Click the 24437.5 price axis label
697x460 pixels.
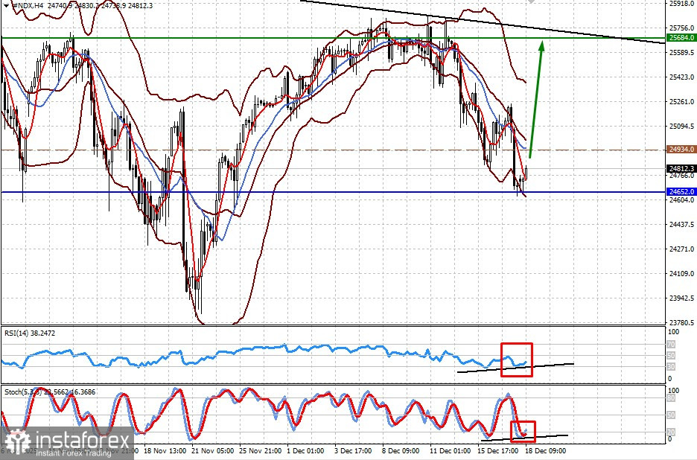coord(681,225)
